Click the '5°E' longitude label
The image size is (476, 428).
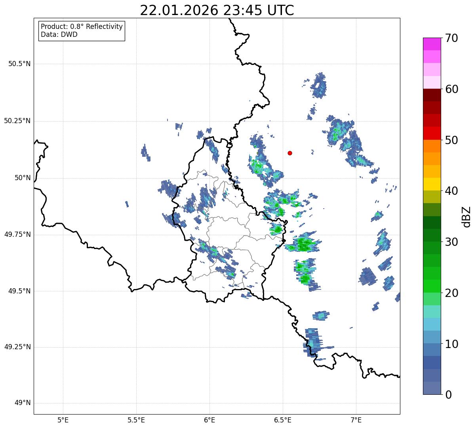(63, 420)
